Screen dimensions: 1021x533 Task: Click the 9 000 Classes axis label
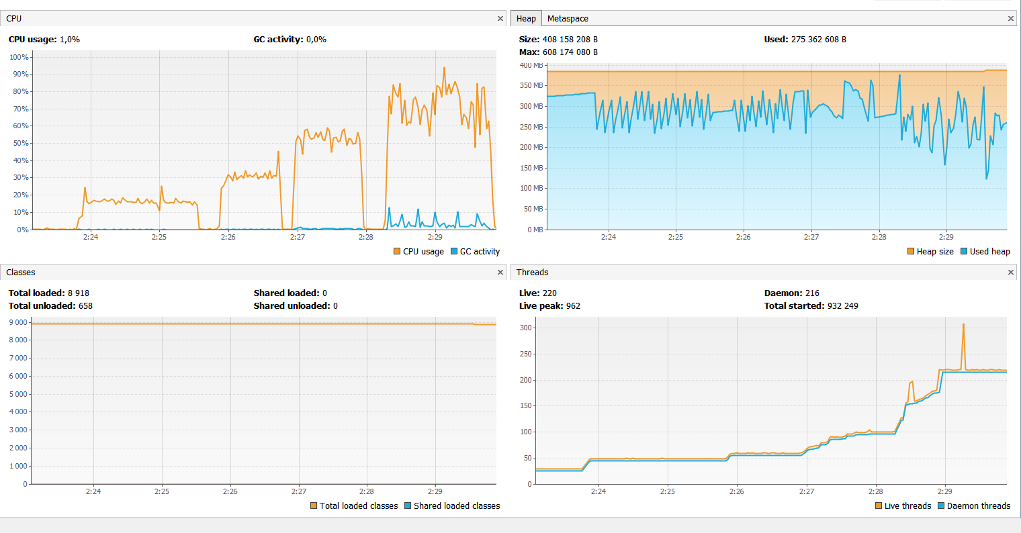pos(18,322)
